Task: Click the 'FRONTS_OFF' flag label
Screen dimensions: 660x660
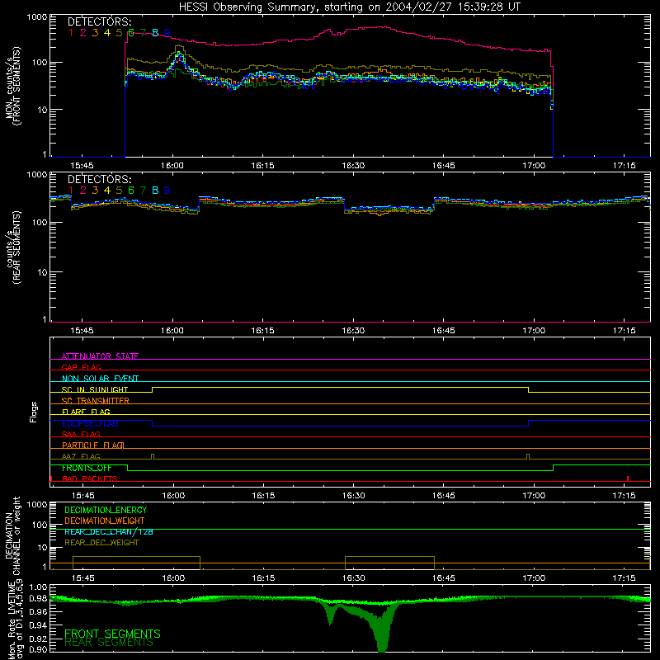Action: point(87,468)
